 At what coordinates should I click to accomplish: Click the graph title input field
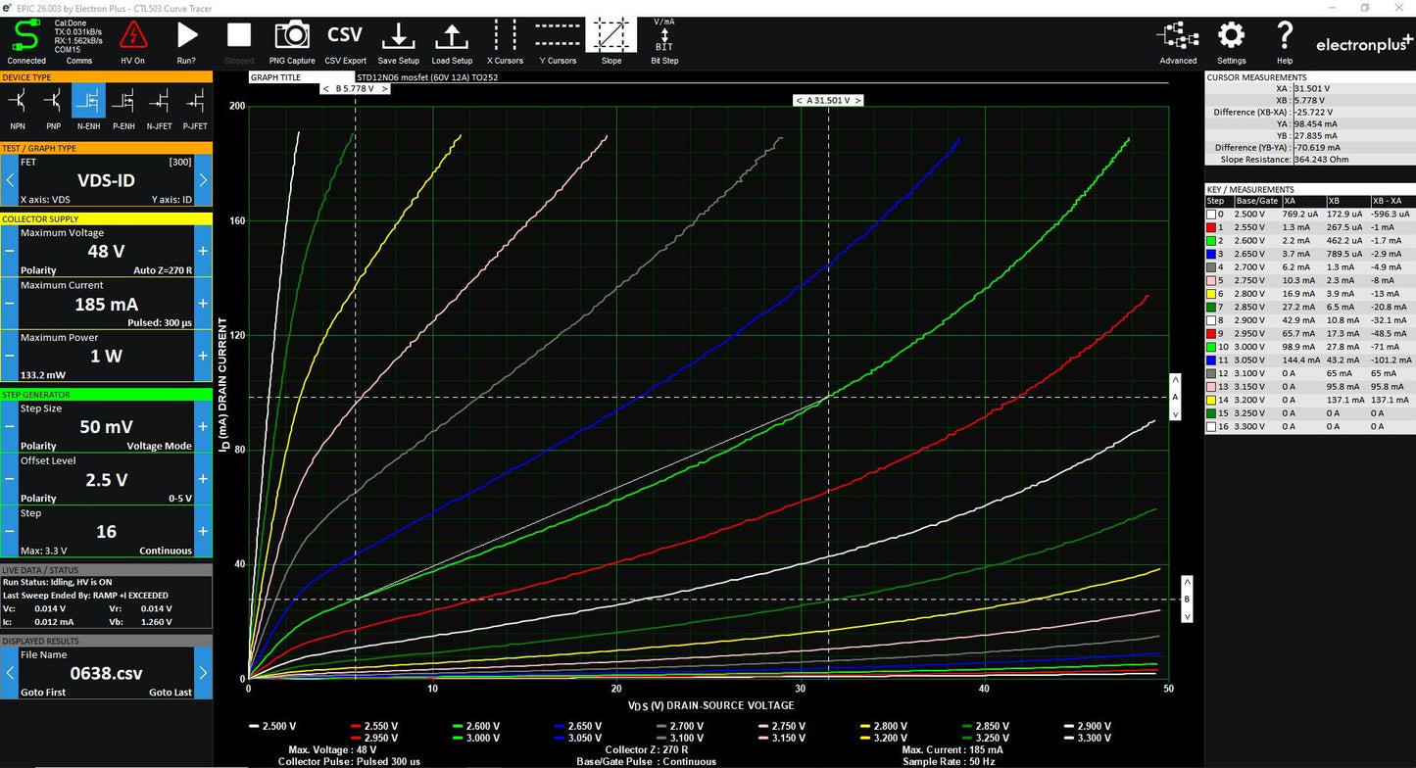761,77
